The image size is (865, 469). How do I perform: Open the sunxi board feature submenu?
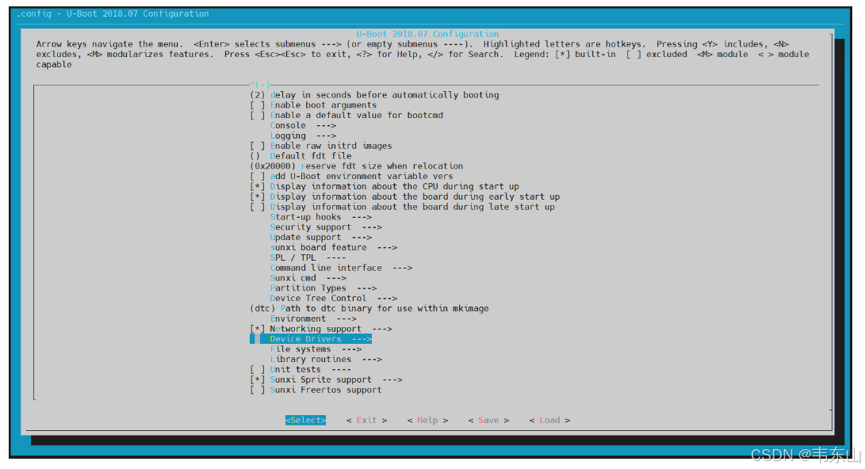[333, 247]
